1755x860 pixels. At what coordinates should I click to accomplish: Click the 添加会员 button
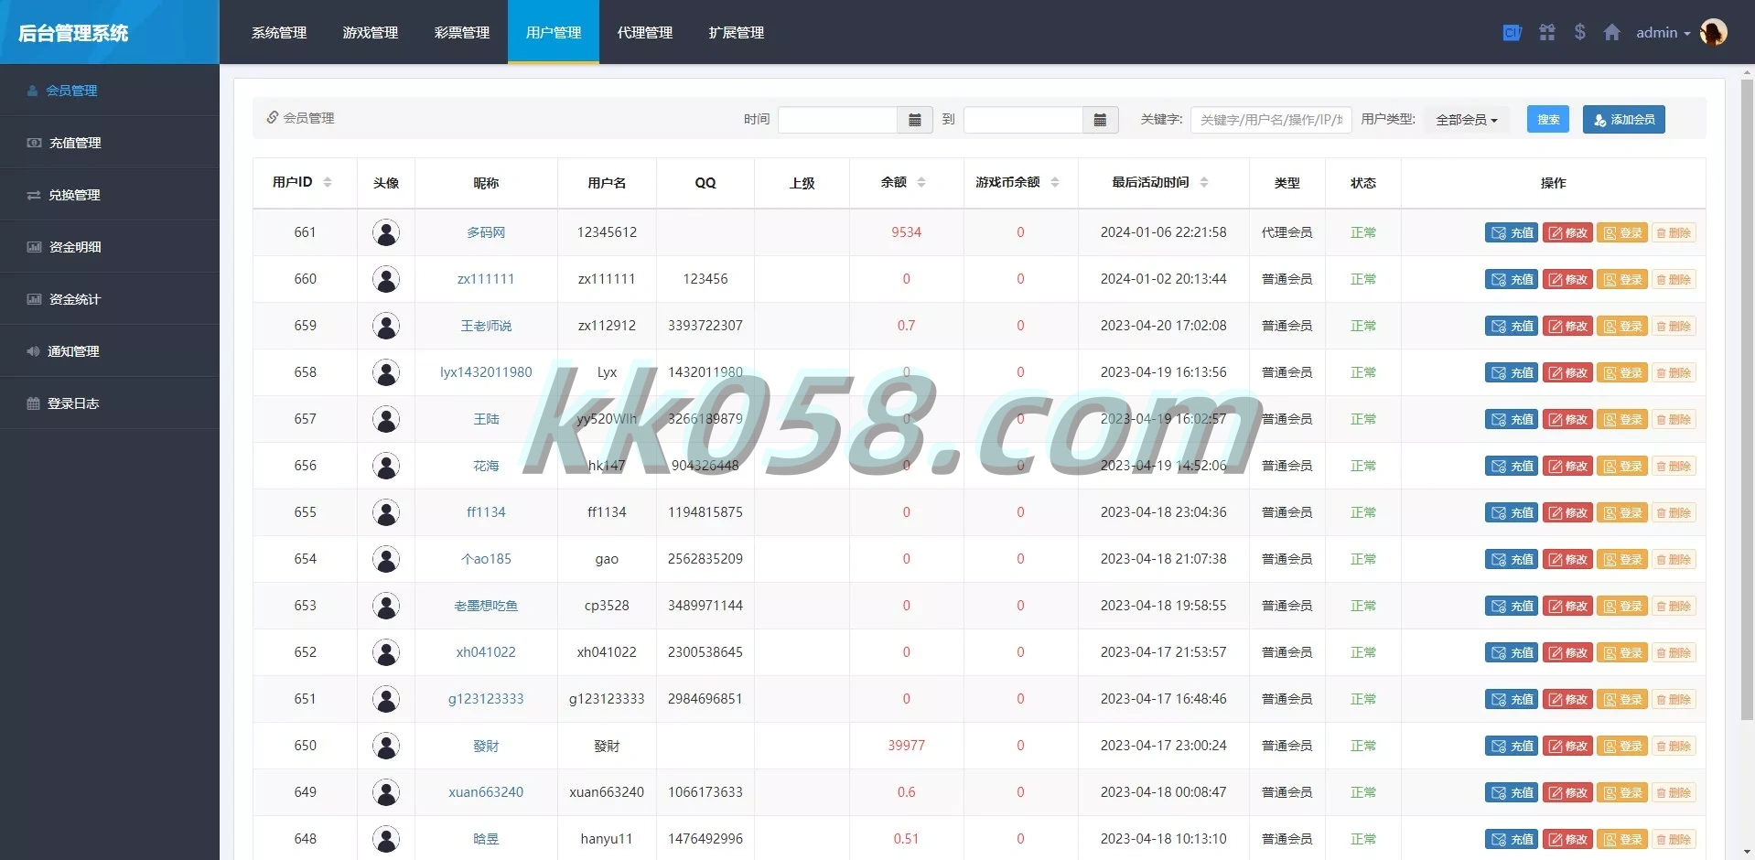click(1624, 120)
